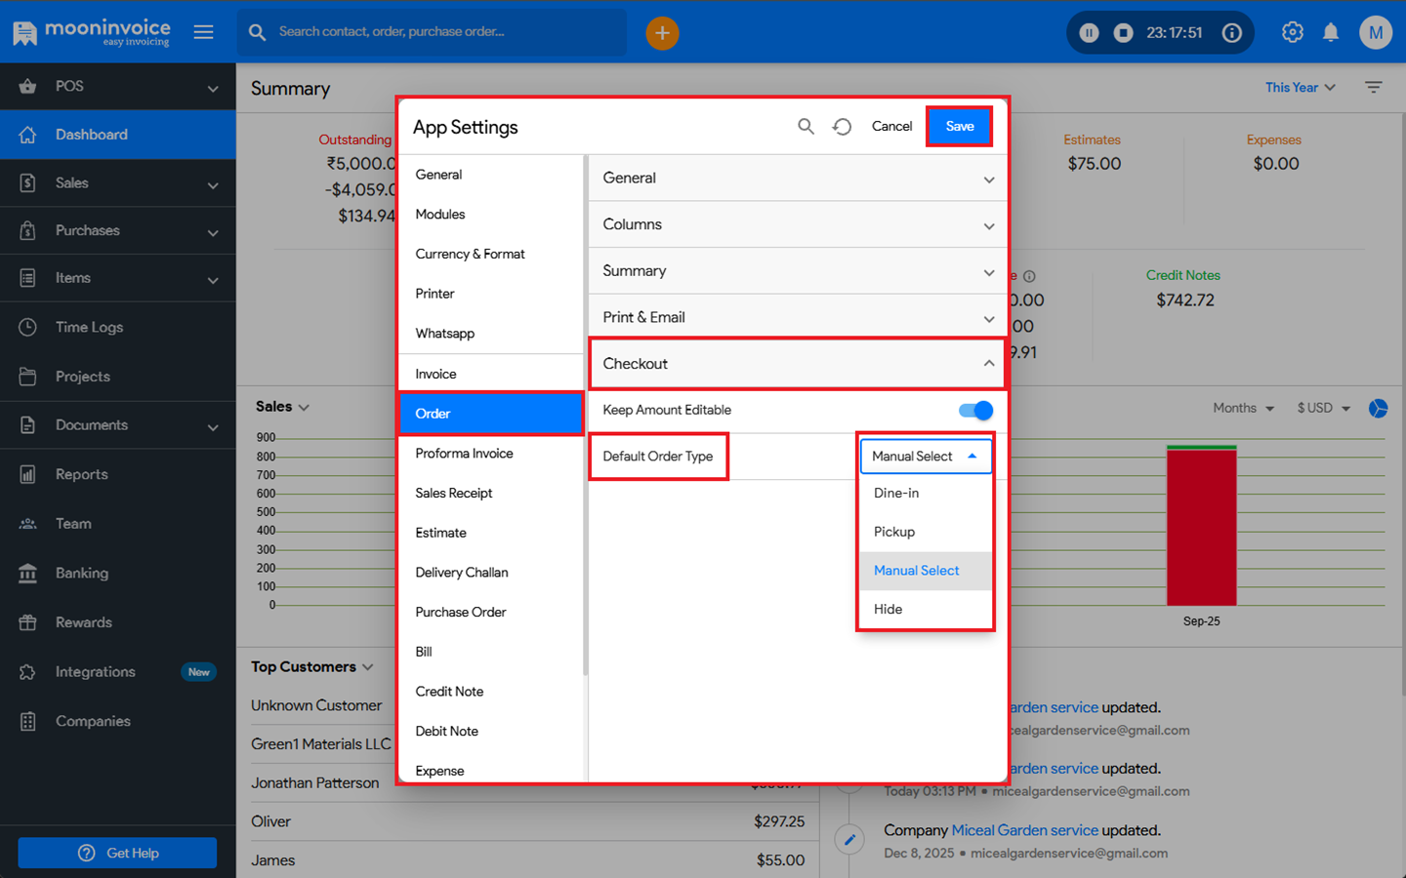Toggle Keep Amount Editable switch
The width and height of the screenshot is (1406, 878).
[975, 410]
